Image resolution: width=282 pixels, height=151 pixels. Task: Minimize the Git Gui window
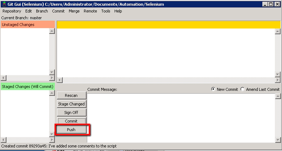click(265, 4)
